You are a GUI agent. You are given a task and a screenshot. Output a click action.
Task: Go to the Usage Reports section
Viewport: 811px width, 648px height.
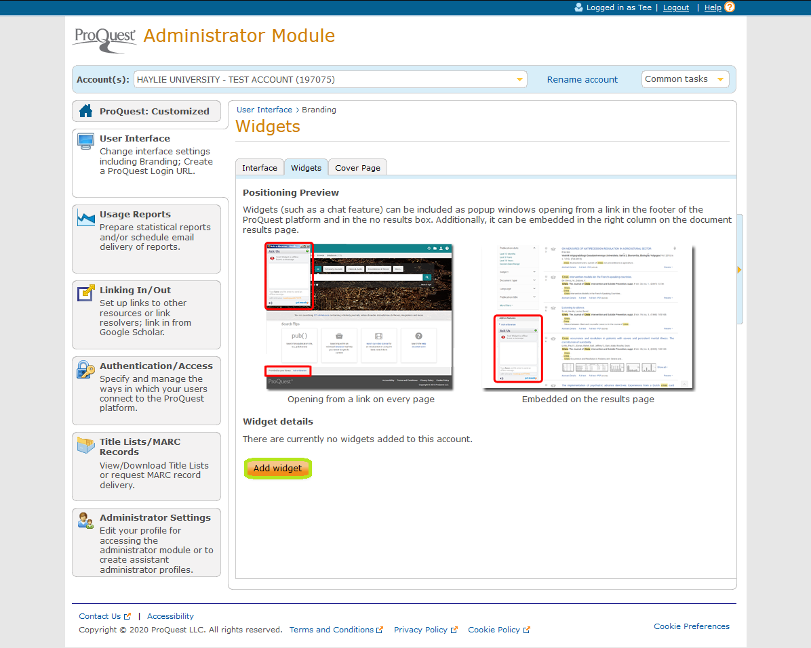click(135, 214)
